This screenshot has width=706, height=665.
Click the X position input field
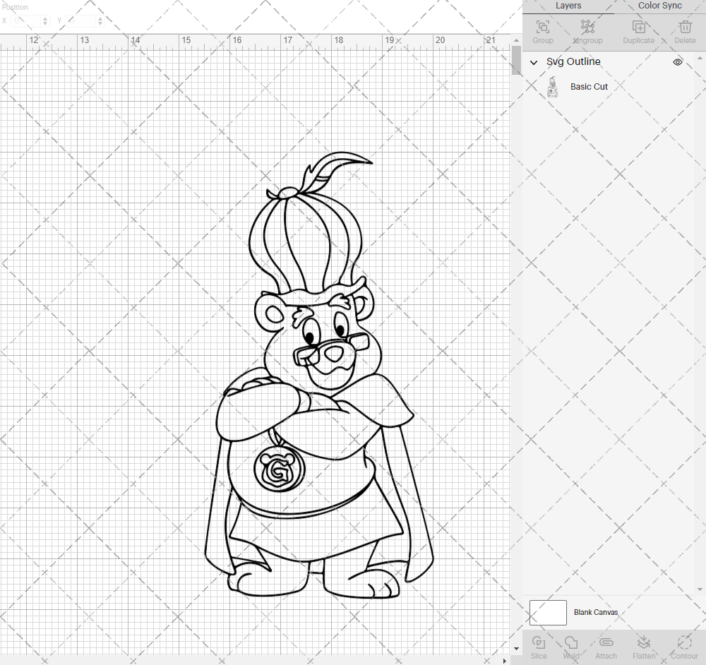[x=27, y=21]
